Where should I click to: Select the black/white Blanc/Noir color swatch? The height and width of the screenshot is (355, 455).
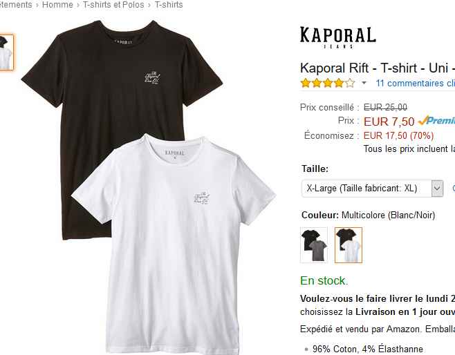pyautogui.click(x=349, y=245)
